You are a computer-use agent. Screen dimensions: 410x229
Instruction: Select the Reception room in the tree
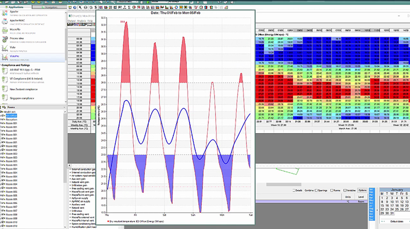12,120
